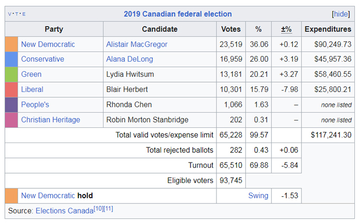Open the Liberal party link
The width and height of the screenshot is (359, 223).
(32, 89)
